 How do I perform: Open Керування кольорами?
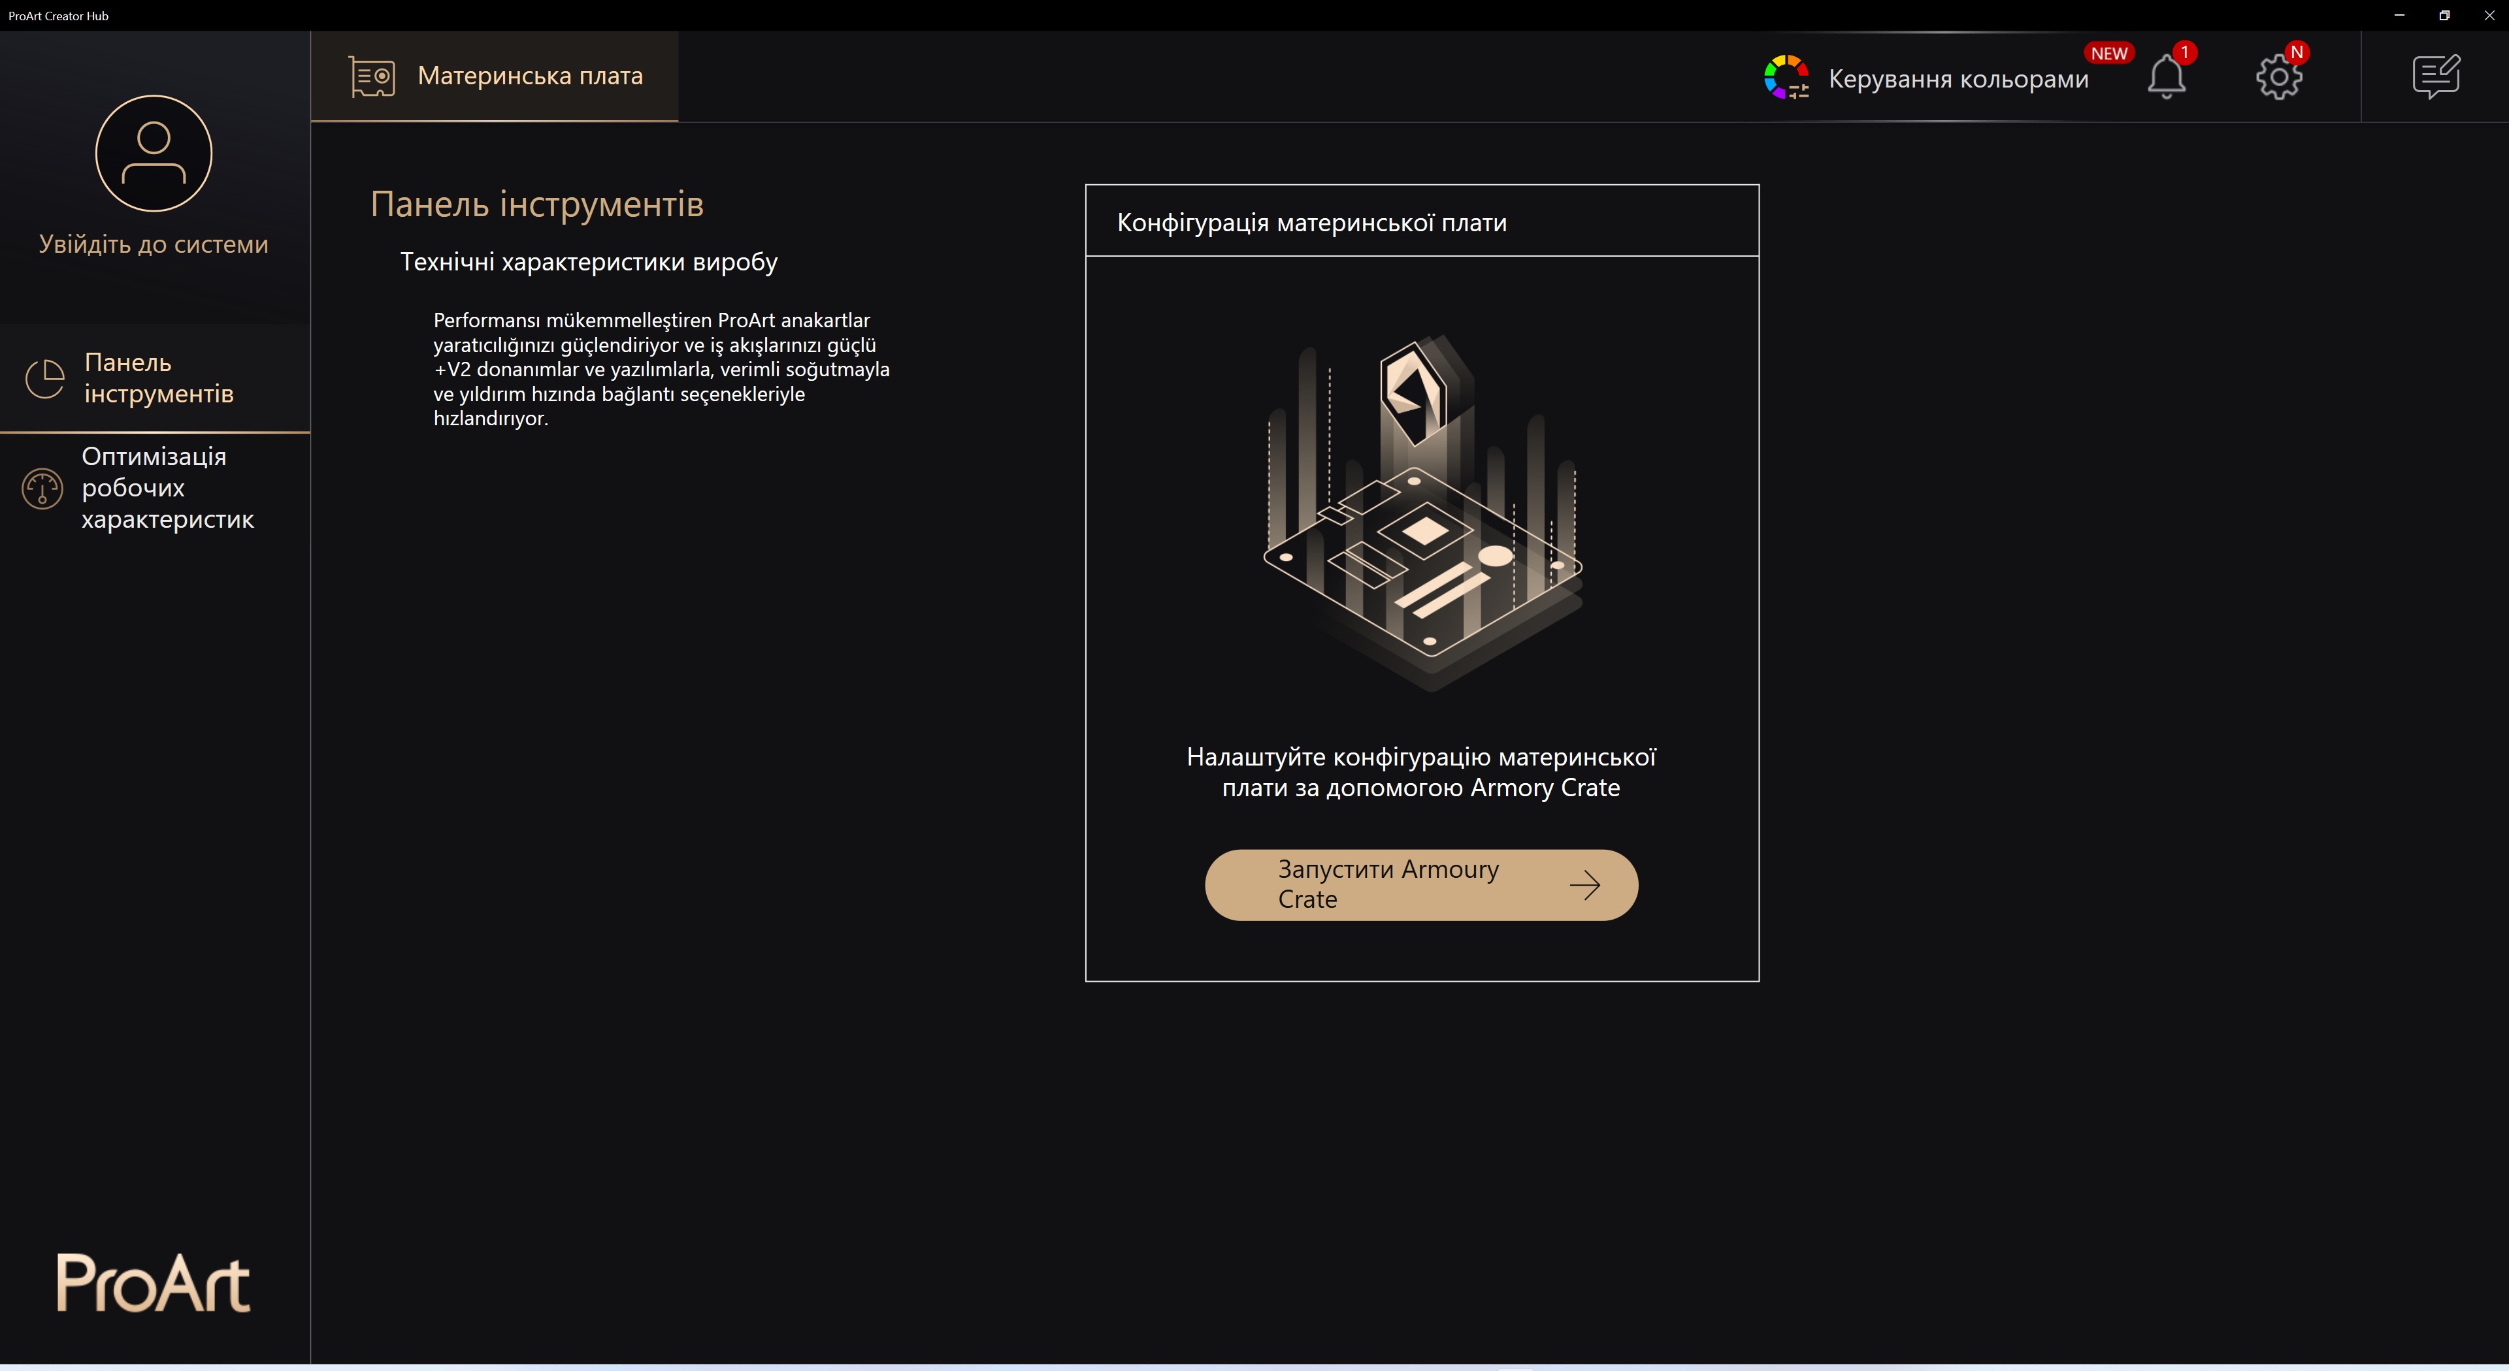(1958, 78)
